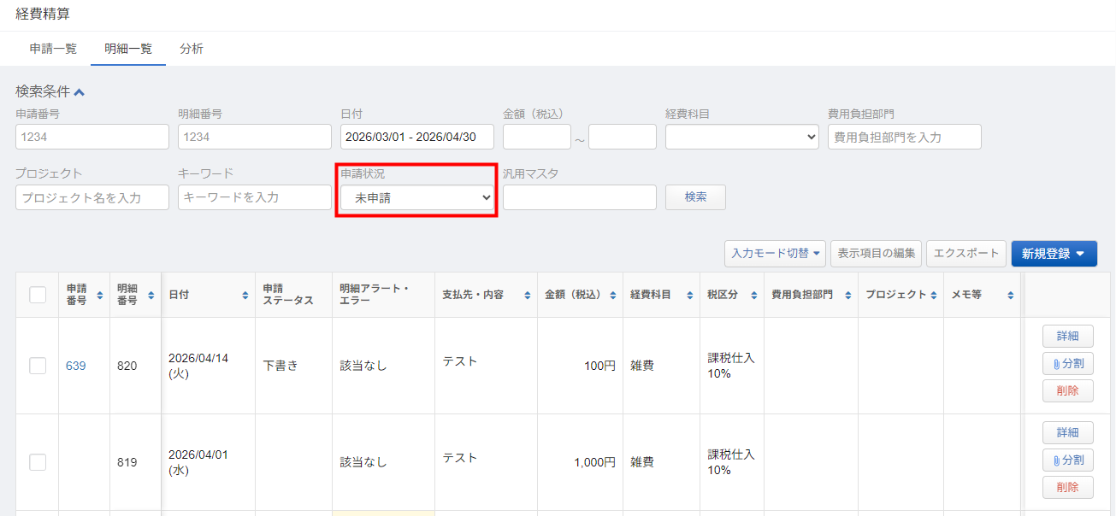The image size is (1116, 516).
Task: Select checkbox for 明細番号 819 row
Action: [x=38, y=462]
